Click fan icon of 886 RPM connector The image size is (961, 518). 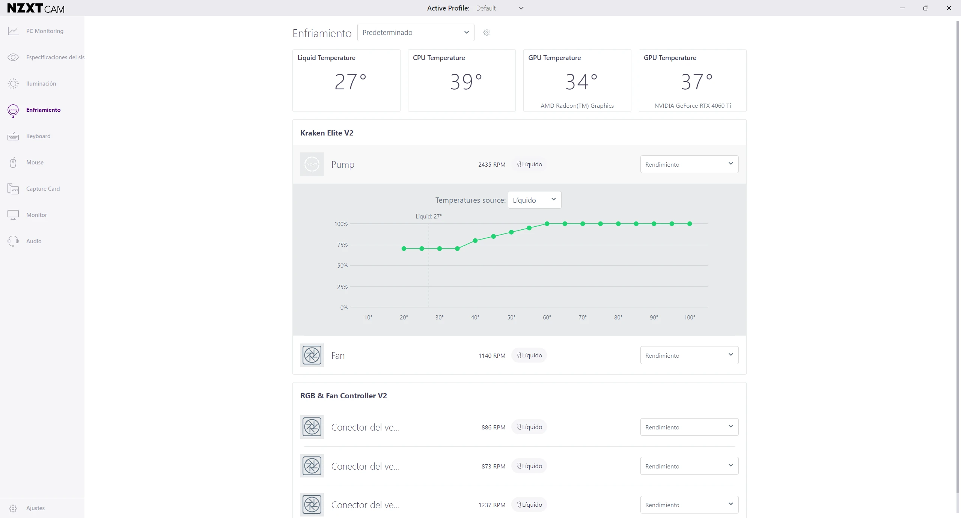312,427
